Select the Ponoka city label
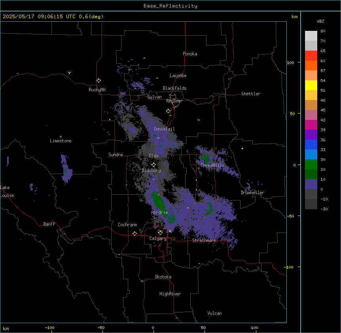Image resolution: width=341 pixels, height=333 pixels. (x=190, y=54)
